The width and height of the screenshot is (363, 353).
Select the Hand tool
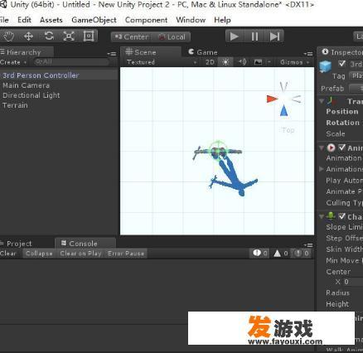[9, 36]
